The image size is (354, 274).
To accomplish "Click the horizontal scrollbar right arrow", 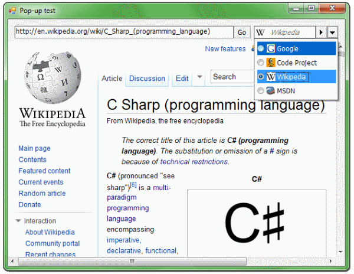I will [x=330, y=262].
